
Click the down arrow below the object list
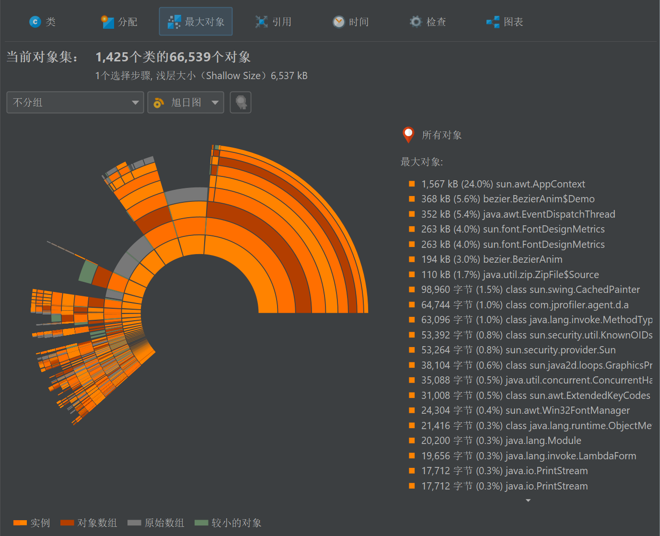(x=528, y=501)
